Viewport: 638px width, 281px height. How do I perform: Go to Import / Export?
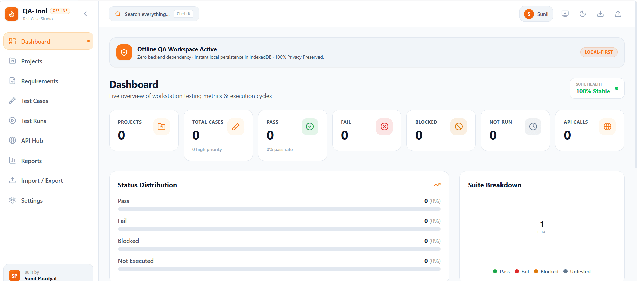(48, 180)
